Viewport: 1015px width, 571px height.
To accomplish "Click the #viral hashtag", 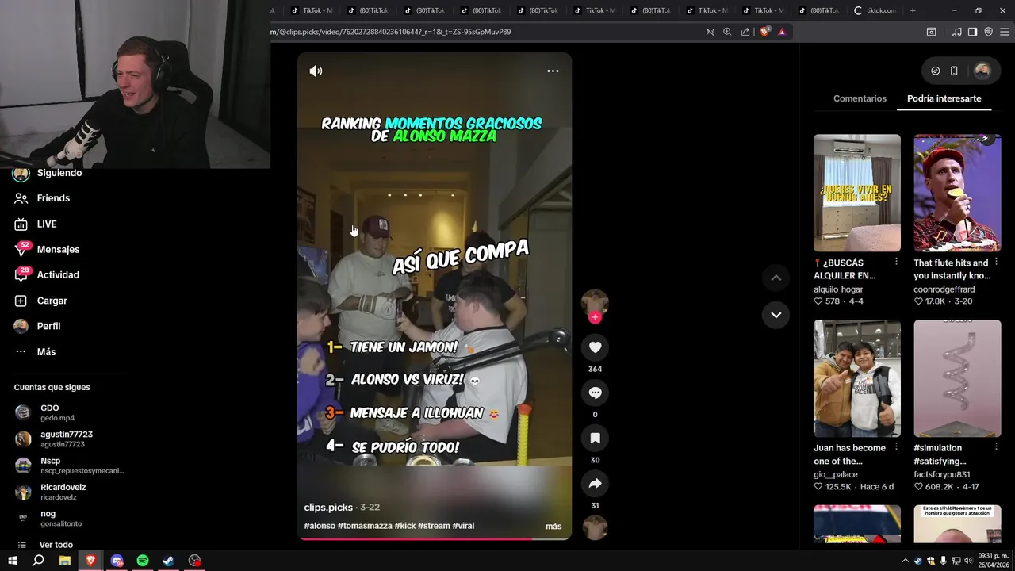I will 463,526.
